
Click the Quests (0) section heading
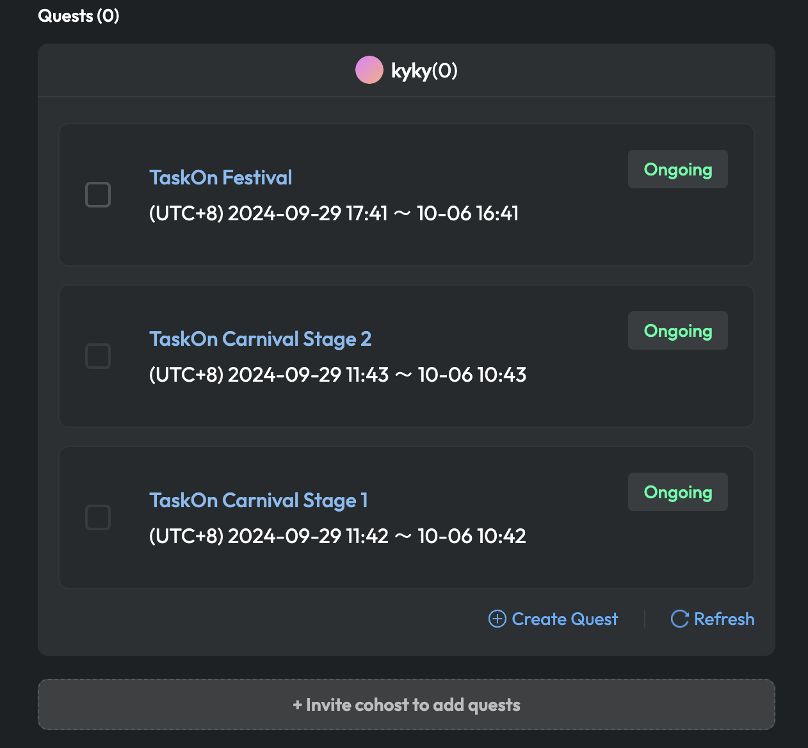[79, 16]
